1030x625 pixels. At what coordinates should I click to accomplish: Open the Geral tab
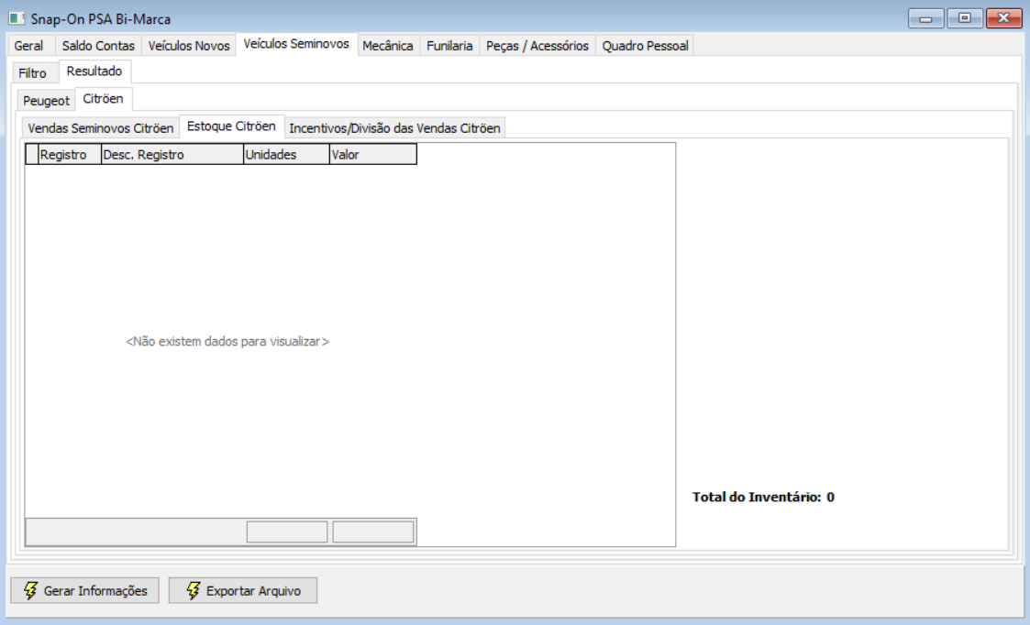coord(29,45)
